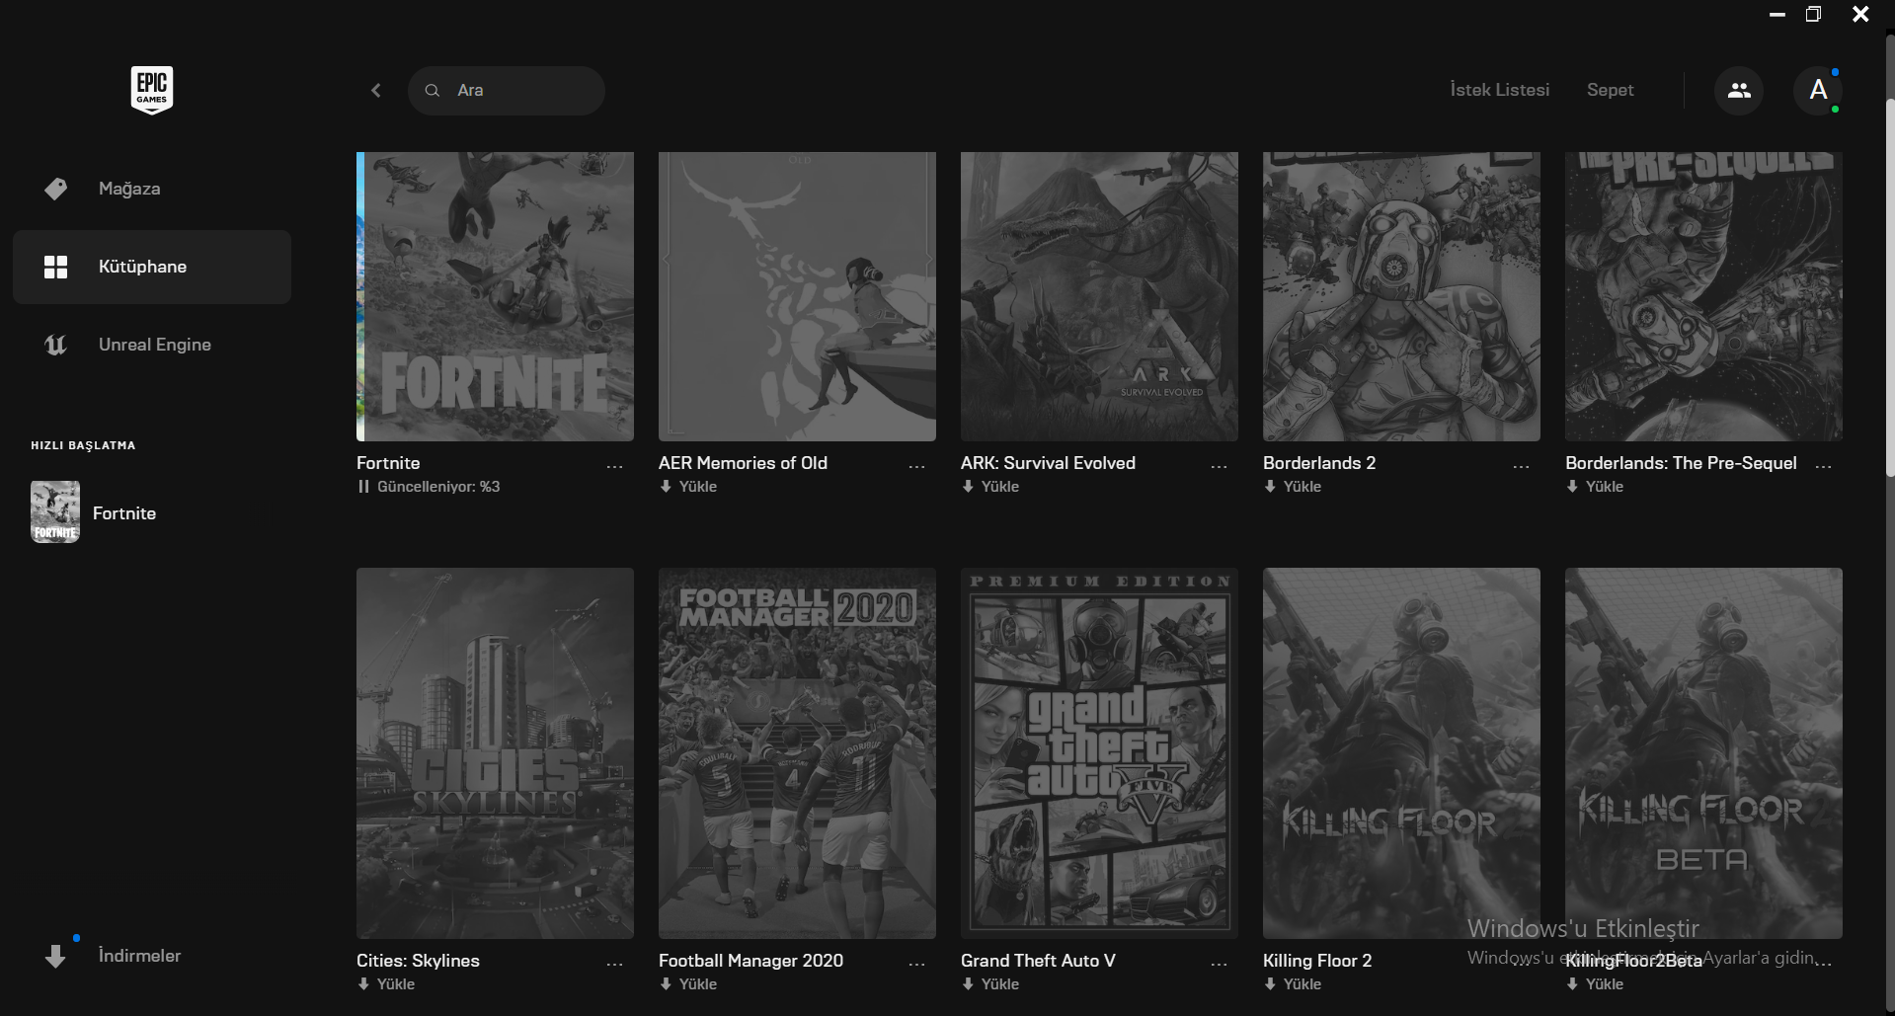Click ARK: Survival Evolved title
The width and height of the screenshot is (1895, 1016).
1048,463
